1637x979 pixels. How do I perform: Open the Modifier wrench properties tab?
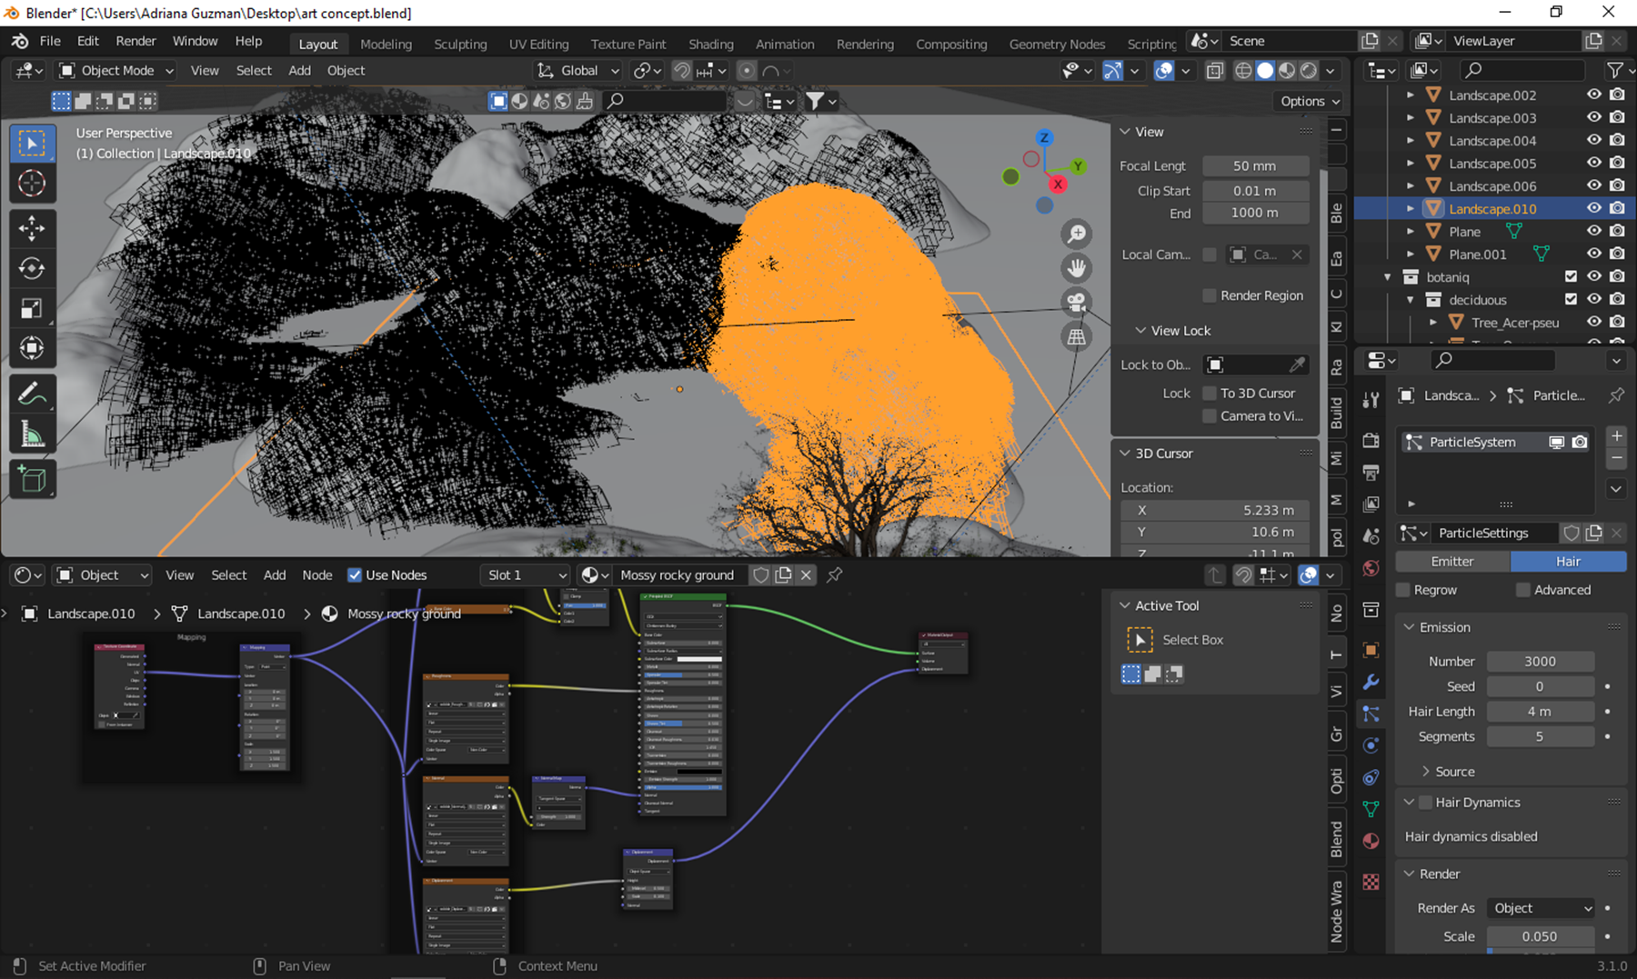tap(1371, 682)
